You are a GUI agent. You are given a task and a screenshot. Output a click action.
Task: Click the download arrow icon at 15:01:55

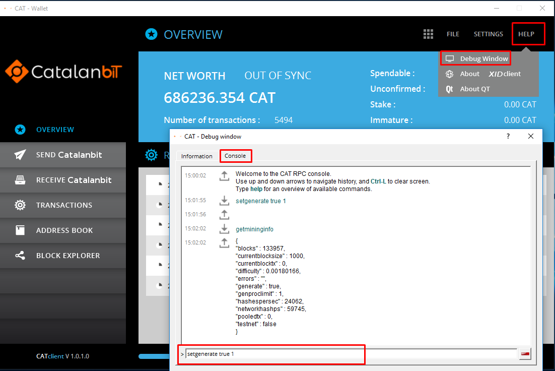[x=224, y=201]
